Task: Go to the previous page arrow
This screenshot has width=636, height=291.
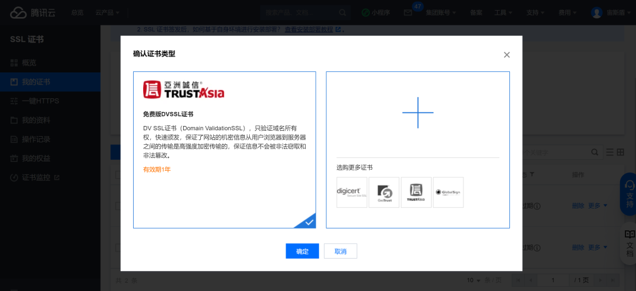Action: (531, 280)
